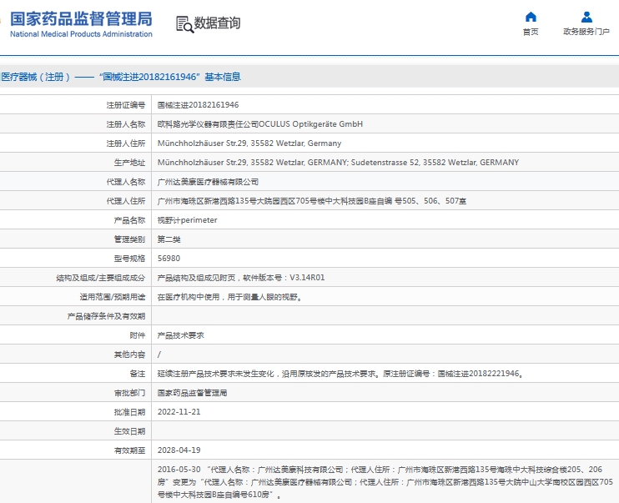The height and width of the screenshot is (503, 619).
Task: Click the remark text 延续注册产品技术要求未发生变化
Action: [x=215, y=374]
